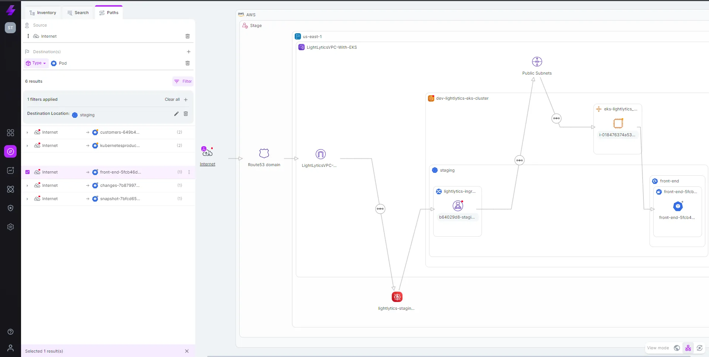This screenshot has width=709, height=357.
Task: Select the front-end-5fcb4 pod node
Action: pos(678,206)
